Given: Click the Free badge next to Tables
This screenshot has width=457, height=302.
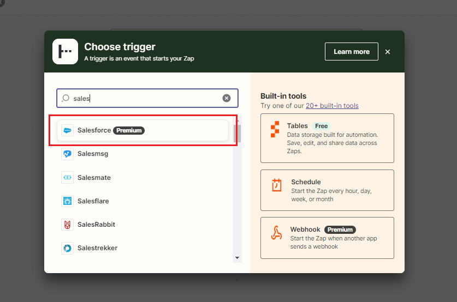Looking at the screenshot, I should pos(321,126).
